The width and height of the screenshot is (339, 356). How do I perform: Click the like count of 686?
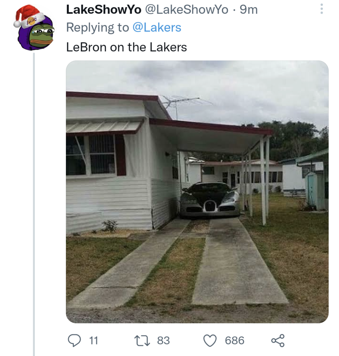(x=234, y=341)
